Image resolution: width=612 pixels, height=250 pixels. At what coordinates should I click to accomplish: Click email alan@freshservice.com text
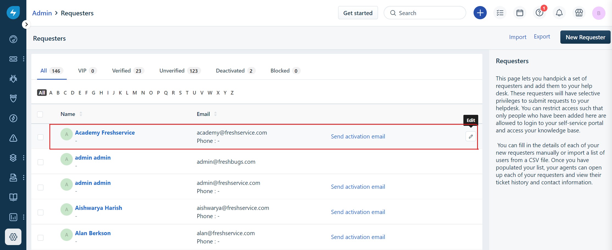[x=226, y=233]
